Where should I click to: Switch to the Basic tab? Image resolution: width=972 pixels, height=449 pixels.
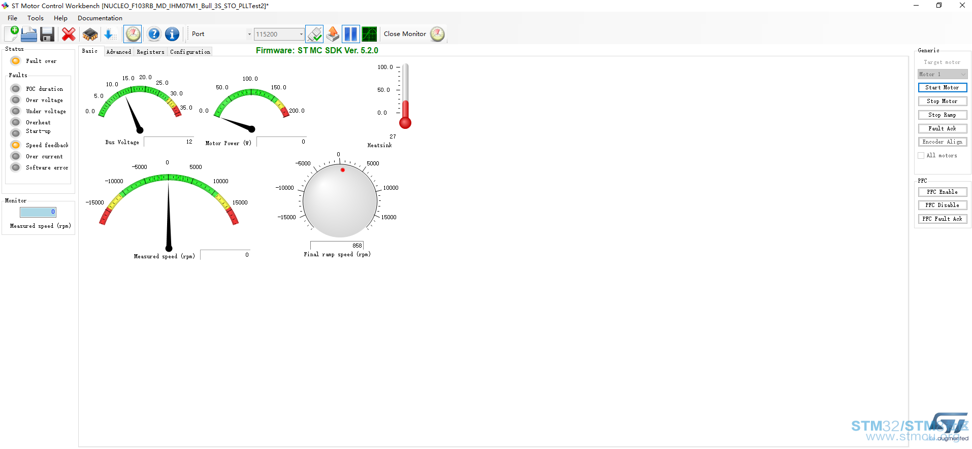point(90,51)
